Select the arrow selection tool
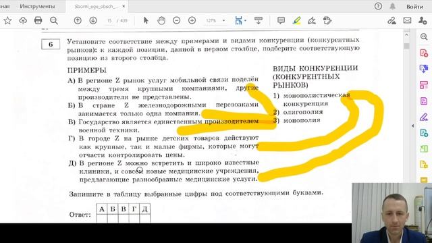This screenshot has height=243, width=432. [x=146, y=21]
